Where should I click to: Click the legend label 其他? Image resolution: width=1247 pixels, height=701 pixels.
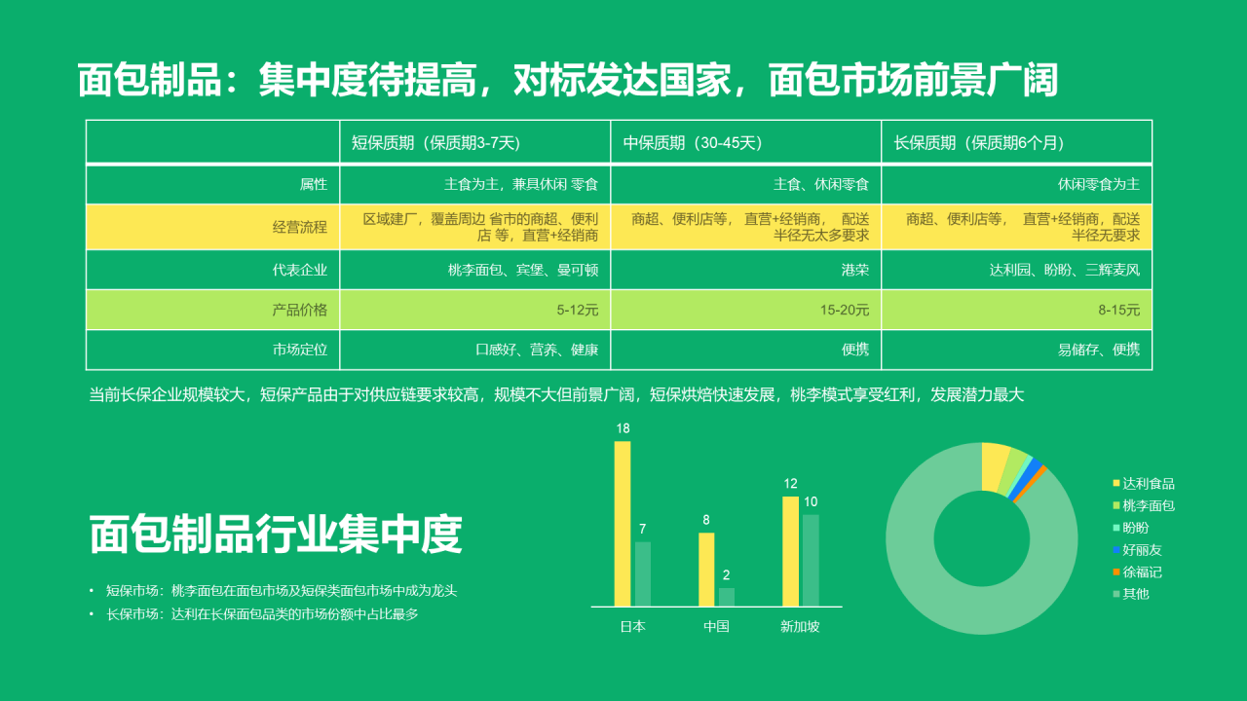(x=1136, y=594)
